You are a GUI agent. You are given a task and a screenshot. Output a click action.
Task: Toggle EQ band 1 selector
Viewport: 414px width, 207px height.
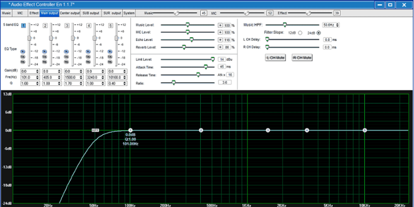(23, 26)
